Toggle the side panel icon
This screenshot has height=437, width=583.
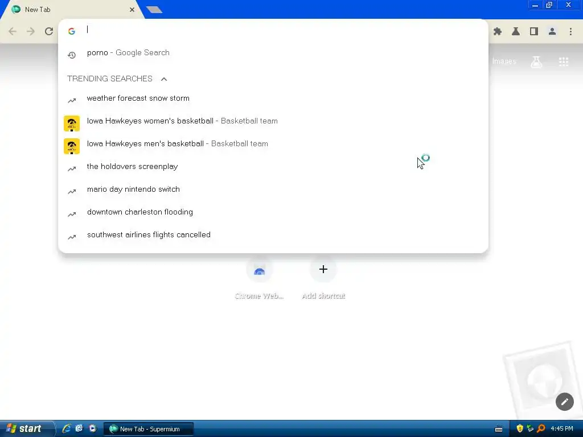(534, 32)
